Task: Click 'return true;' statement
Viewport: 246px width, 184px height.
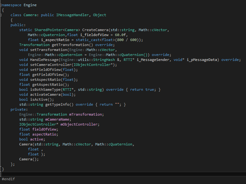Action: coord(143,90)
